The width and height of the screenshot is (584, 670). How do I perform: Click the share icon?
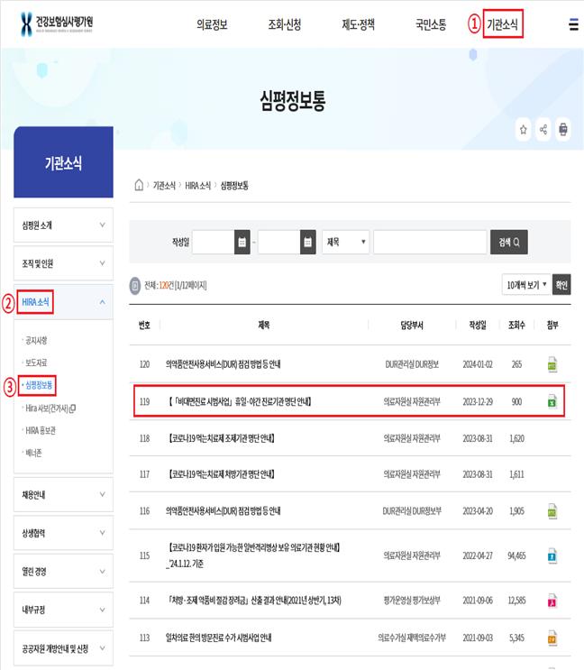[x=543, y=130]
